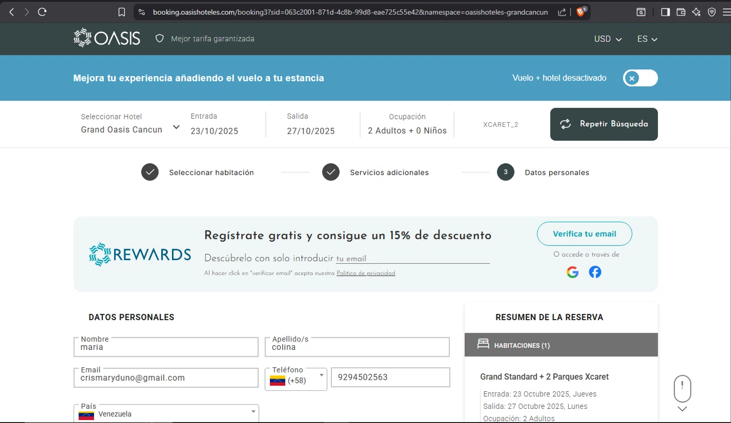
Task: Open the Brave Wallet icon
Action: [x=681, y=12]
